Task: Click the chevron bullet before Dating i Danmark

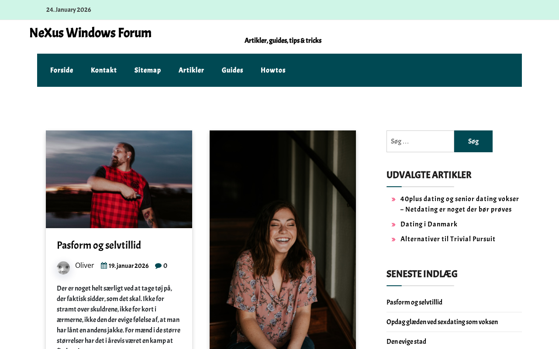Action: coord(393,225)
